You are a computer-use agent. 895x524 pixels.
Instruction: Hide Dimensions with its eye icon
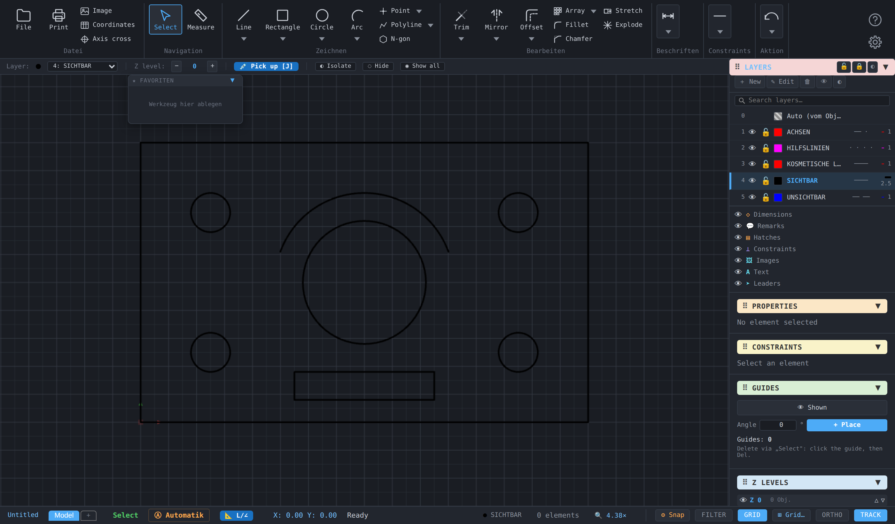click(x=738, y=214)
